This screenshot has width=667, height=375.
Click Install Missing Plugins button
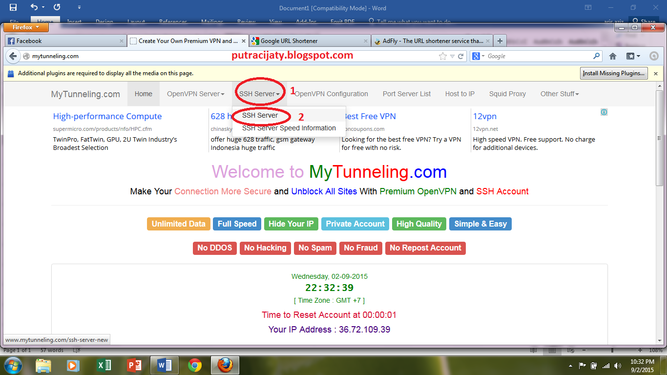click(614, 73)
